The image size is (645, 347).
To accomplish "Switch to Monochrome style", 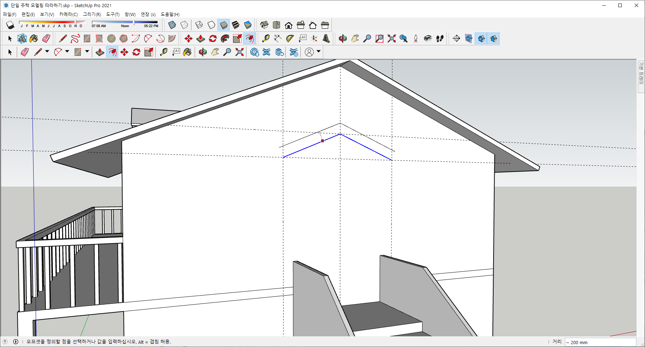I will (x=248, y=25).
